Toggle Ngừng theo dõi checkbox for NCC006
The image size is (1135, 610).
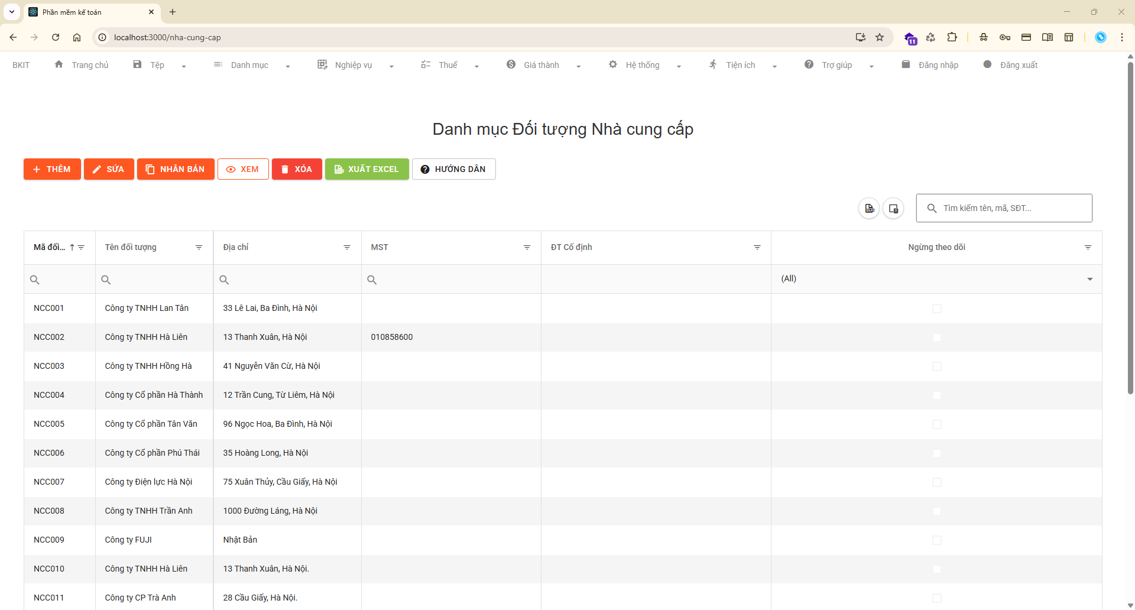coord(936,453)
